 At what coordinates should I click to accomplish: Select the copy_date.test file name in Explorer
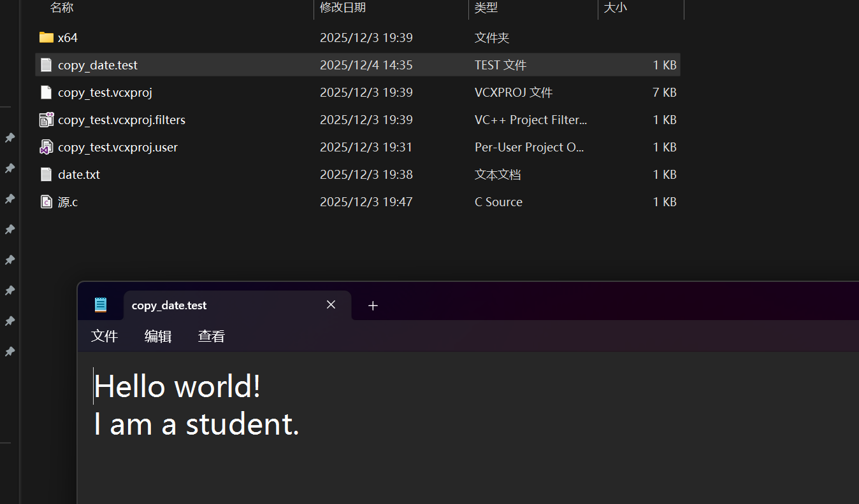(x=97, y=65)
